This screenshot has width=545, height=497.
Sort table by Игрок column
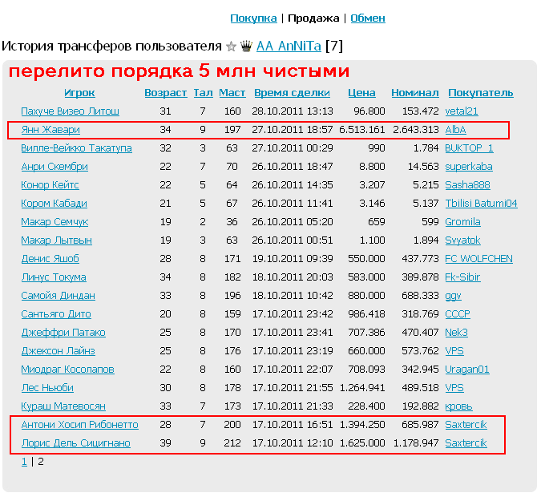click(79, 93)
